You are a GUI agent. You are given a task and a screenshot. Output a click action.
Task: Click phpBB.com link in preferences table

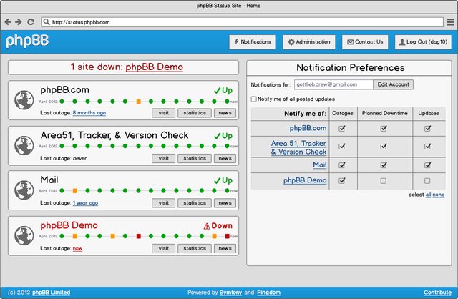coord(308,128)
